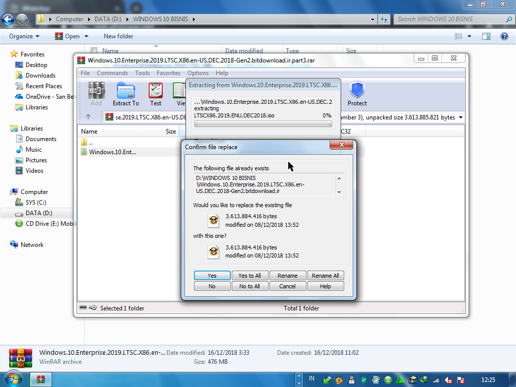Toggle Explorer preview pane icon
Image resolution: width=516 pixels, height=387 pixels.
pos(486,36)
